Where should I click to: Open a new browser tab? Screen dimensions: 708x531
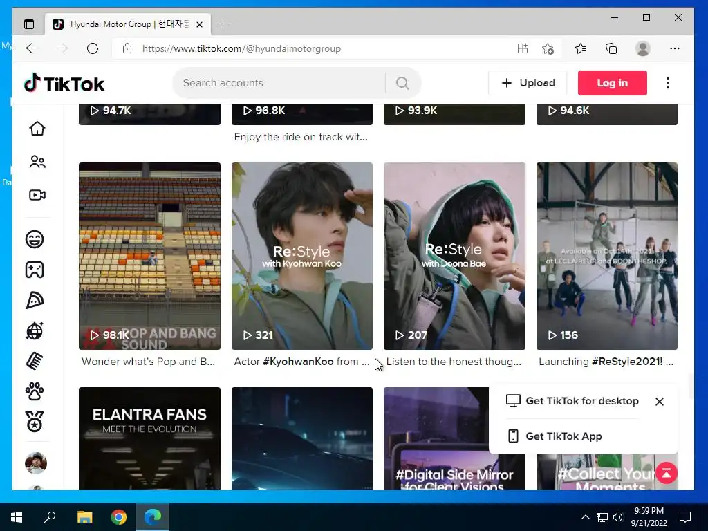point(223,24)
